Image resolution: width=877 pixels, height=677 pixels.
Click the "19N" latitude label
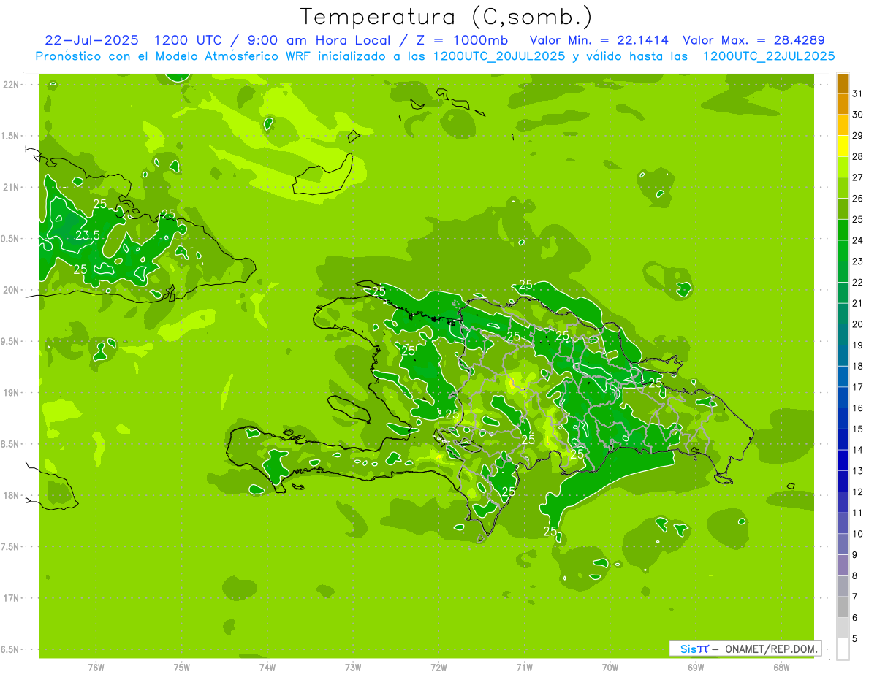coord(11,393)
